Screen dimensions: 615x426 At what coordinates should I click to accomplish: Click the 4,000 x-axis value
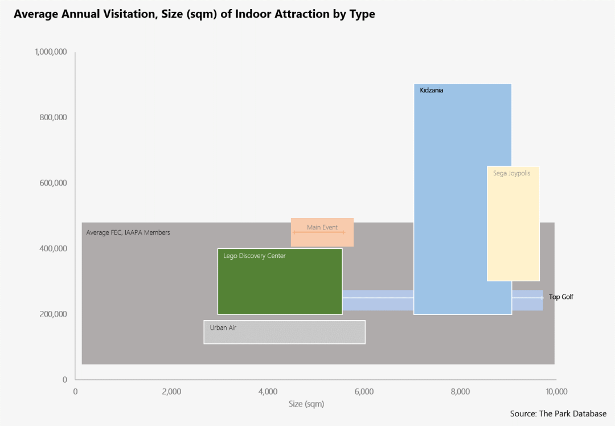(x=268, y=391)
